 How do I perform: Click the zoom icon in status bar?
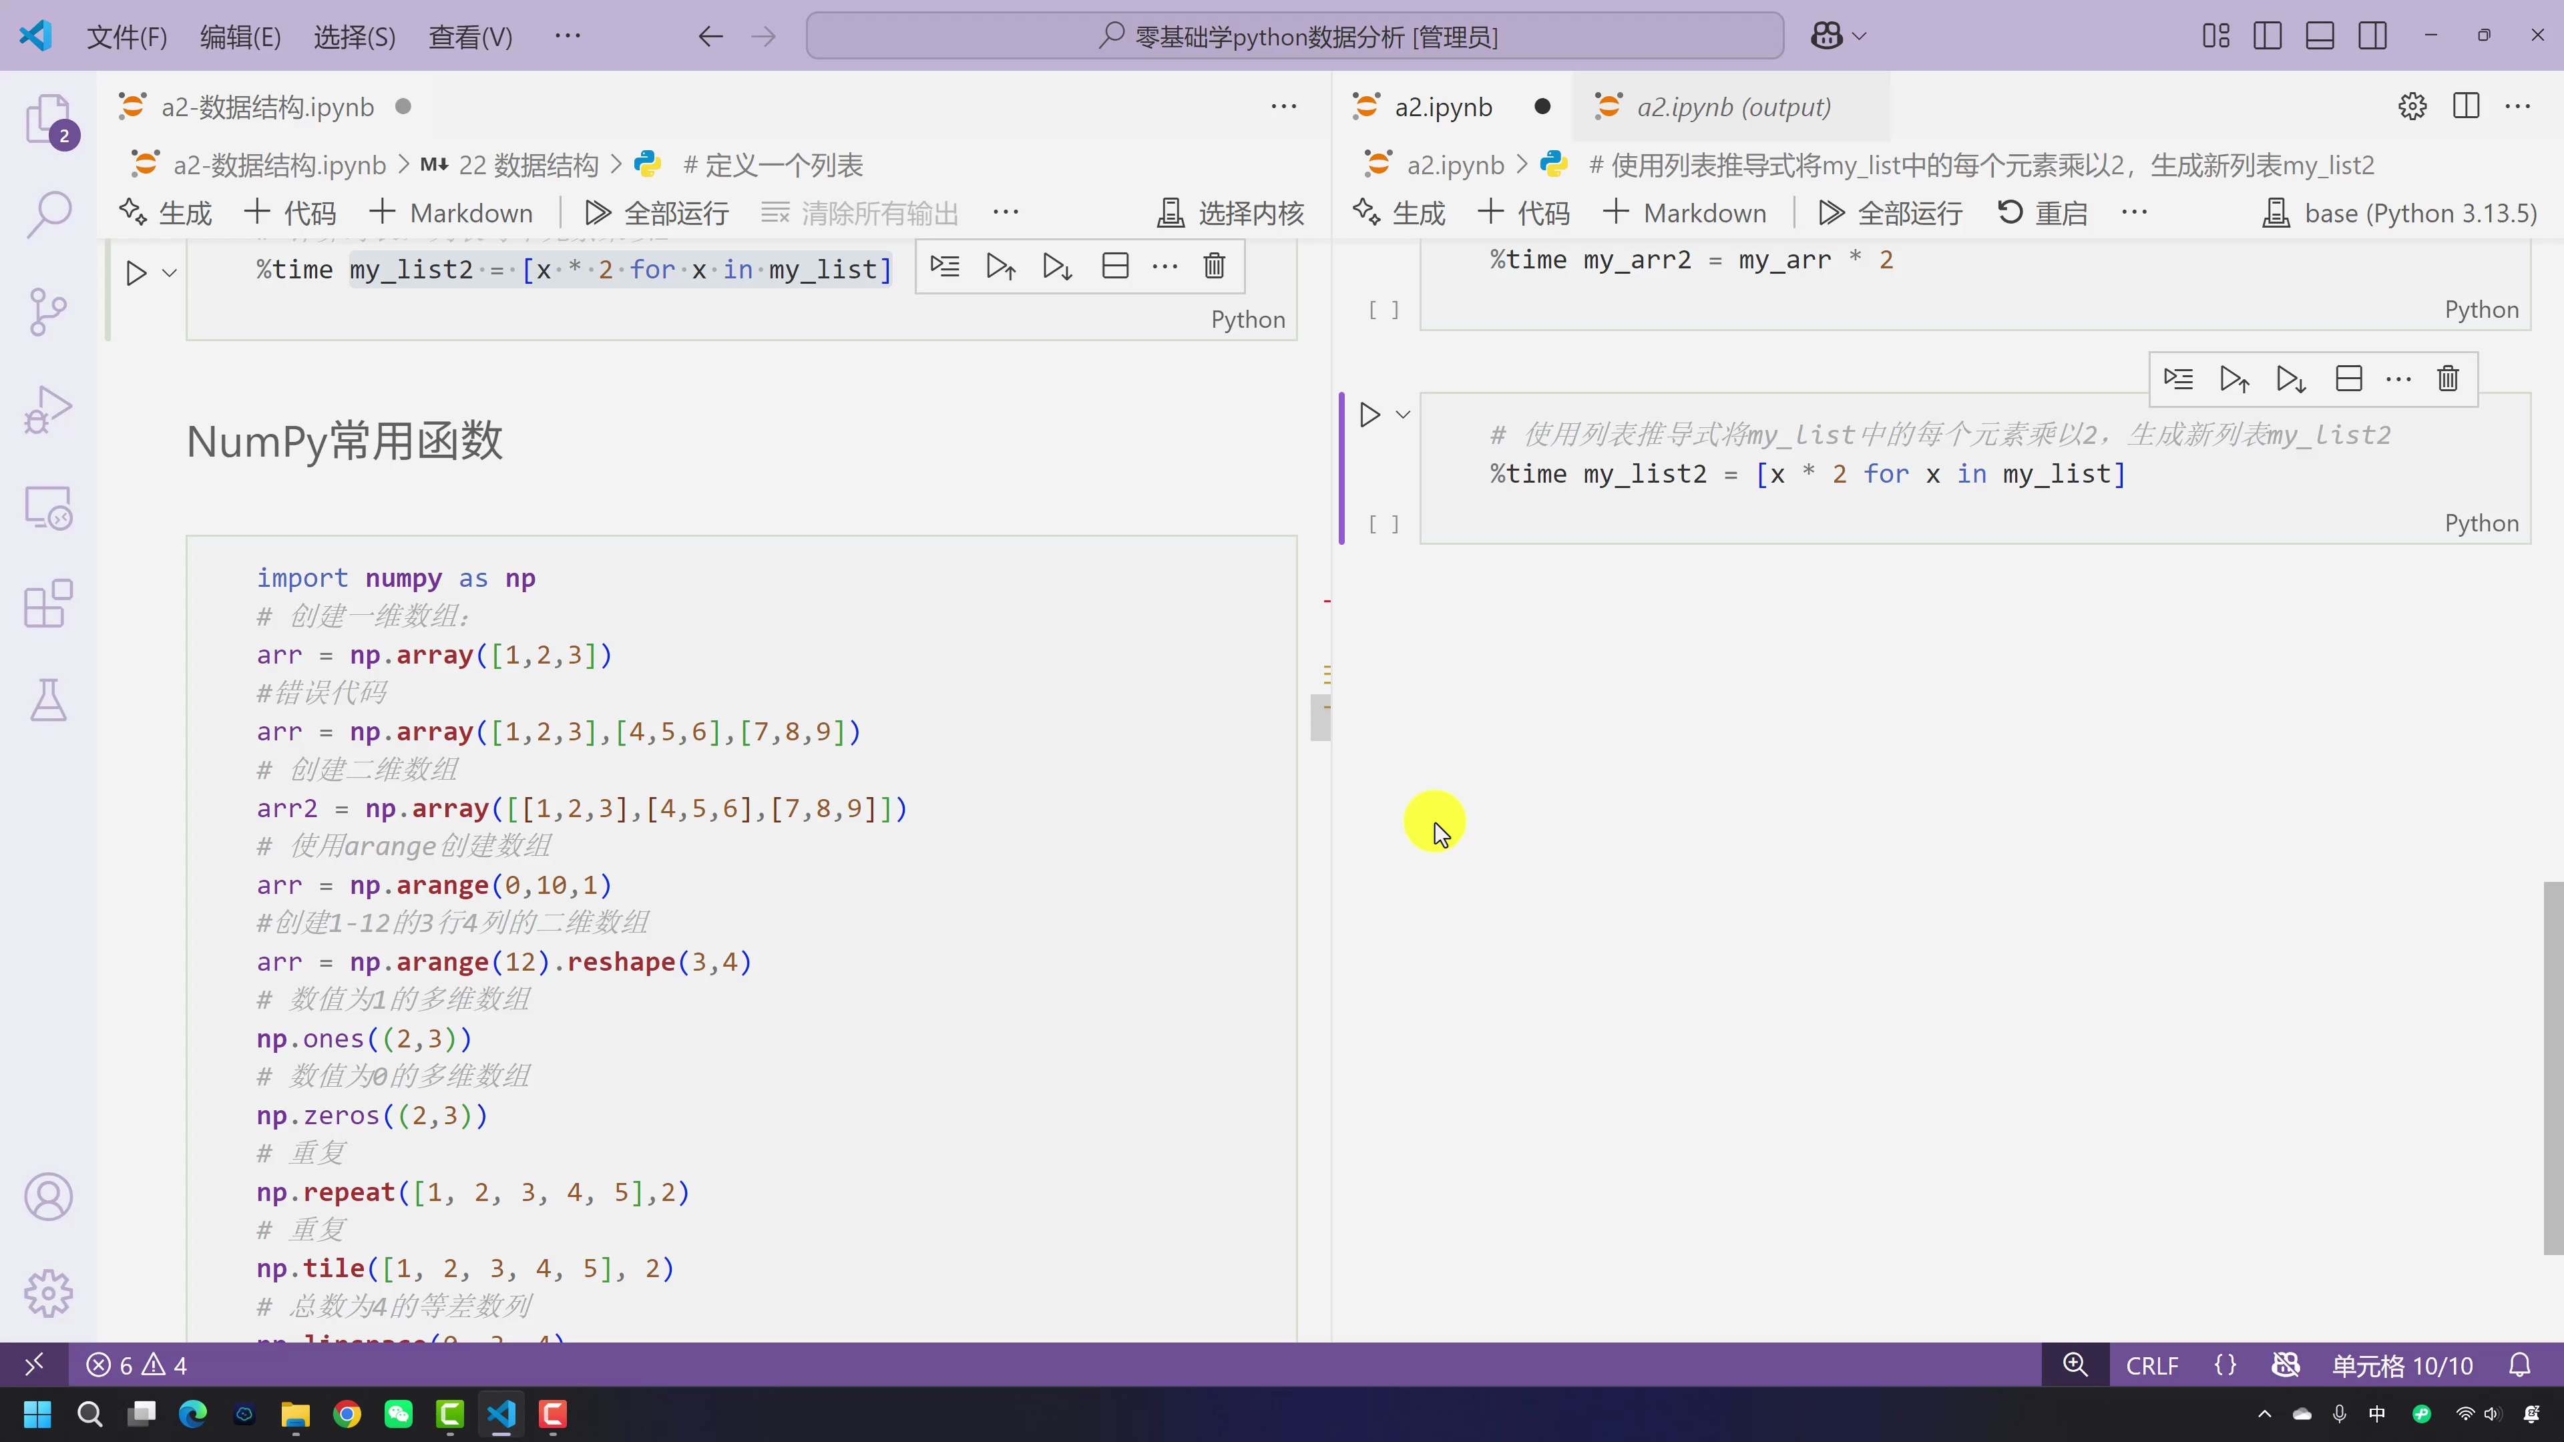tap(2075, 1365)
